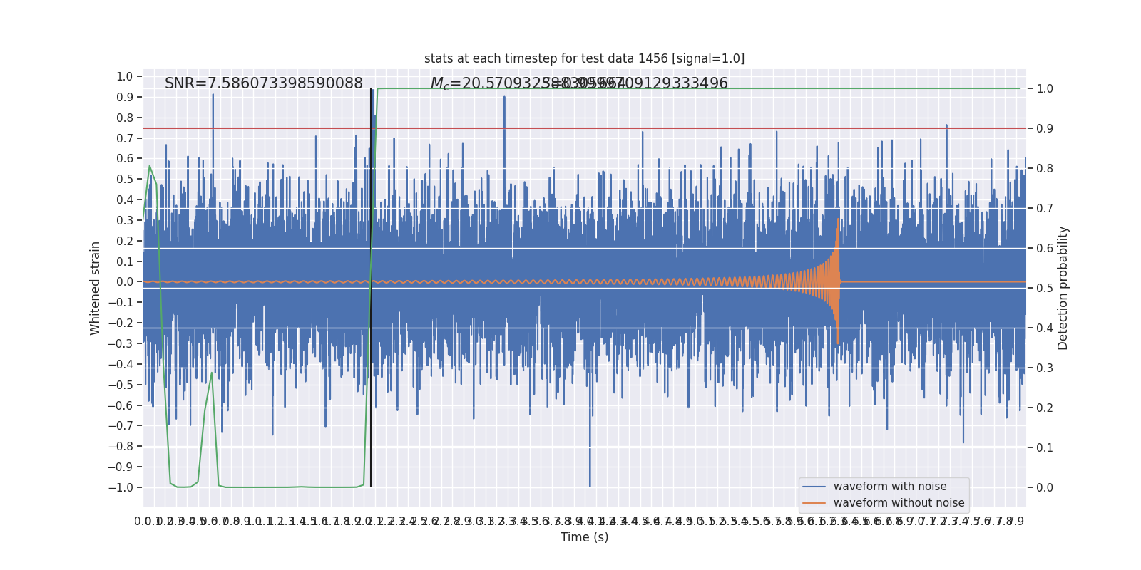Viewport: 1141px width, 570px height.
Task: Click the orange line swatch in the legend
Action: tap(814, 503)
